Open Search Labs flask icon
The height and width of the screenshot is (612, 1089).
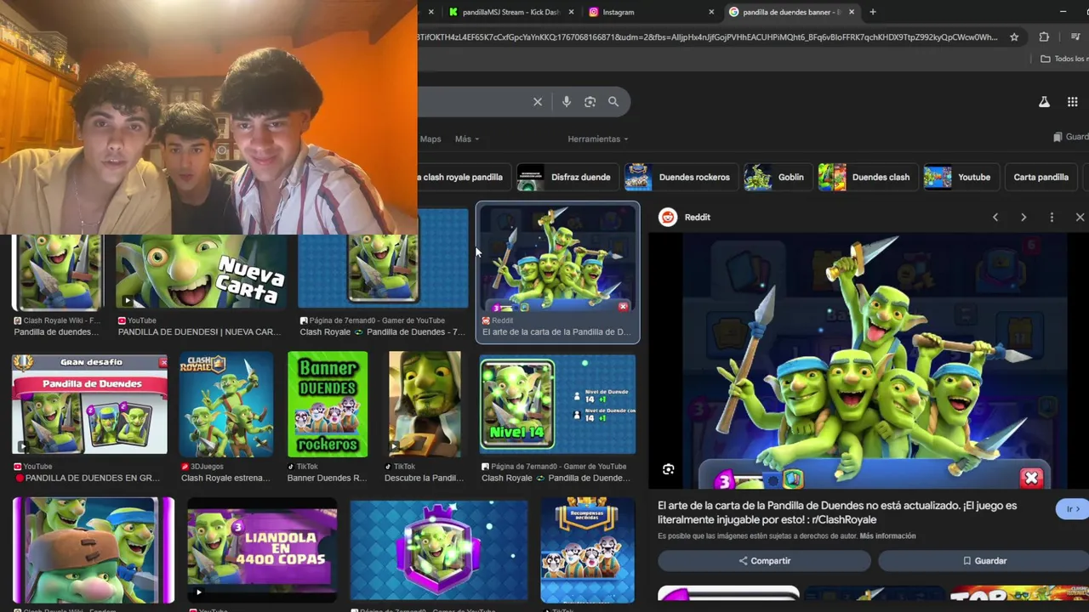pyautogui.click(x=1044, y=102)
